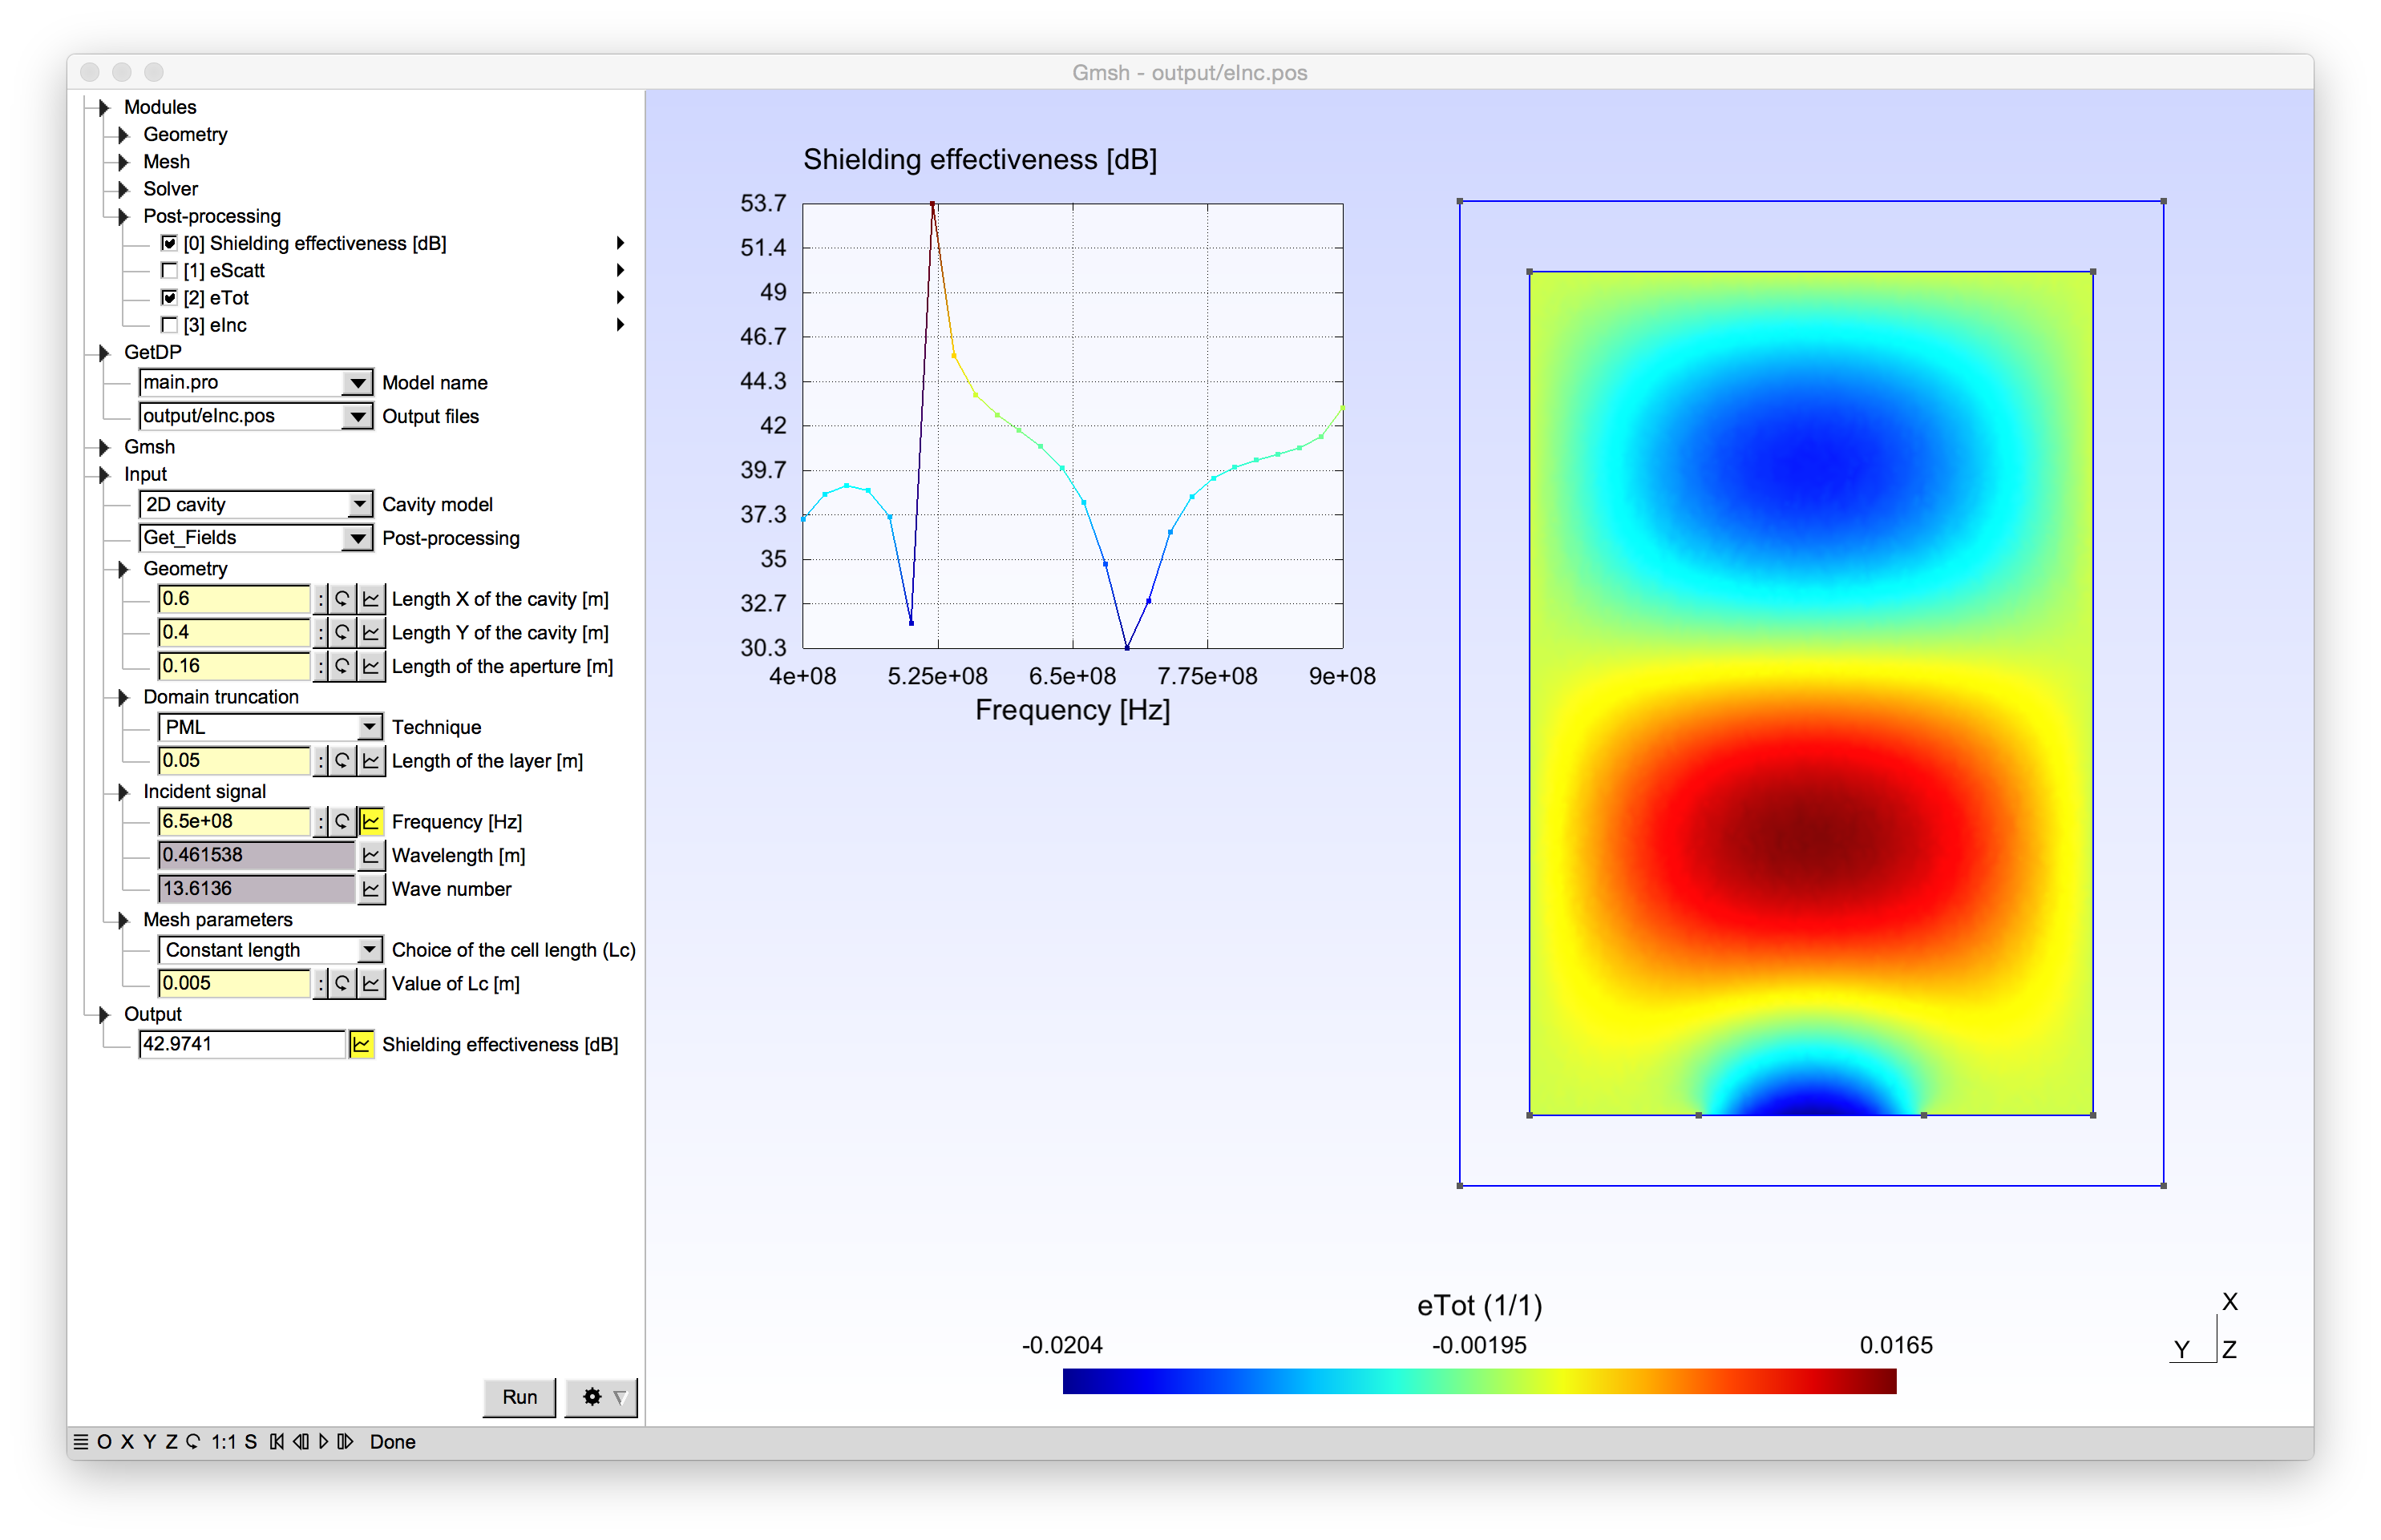Screen dimensions: 2381x1540
Task: Collapse the Incident signal group
Action: [x=123, y=792]
